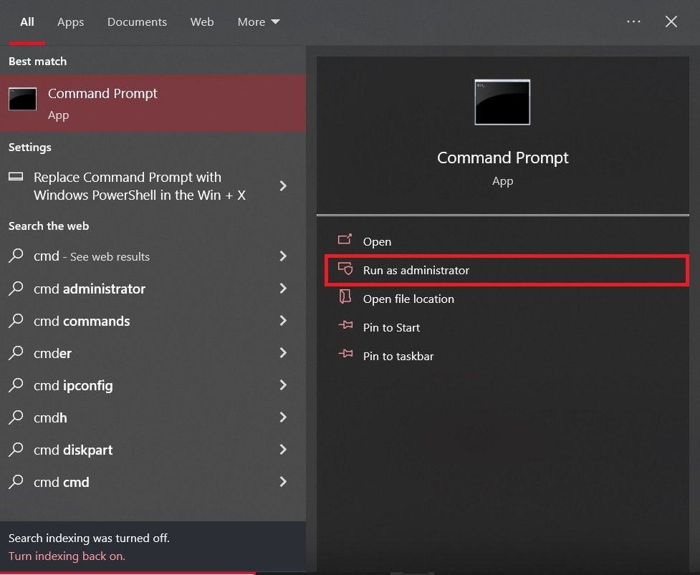Select the Command Prompt best match text
The image size is (700, 575).
[102, 93]
